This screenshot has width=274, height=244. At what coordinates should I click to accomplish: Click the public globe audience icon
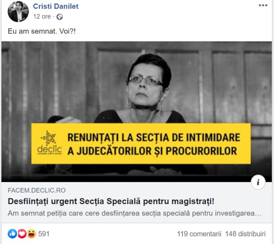[x=59, y=17]
